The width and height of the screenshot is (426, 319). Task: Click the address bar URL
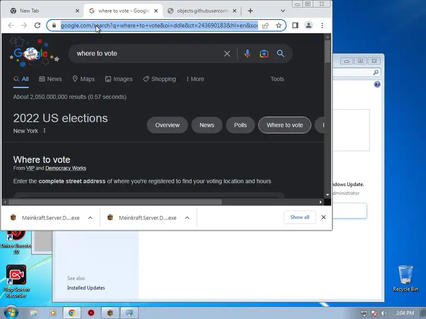(x=159, y=25)
